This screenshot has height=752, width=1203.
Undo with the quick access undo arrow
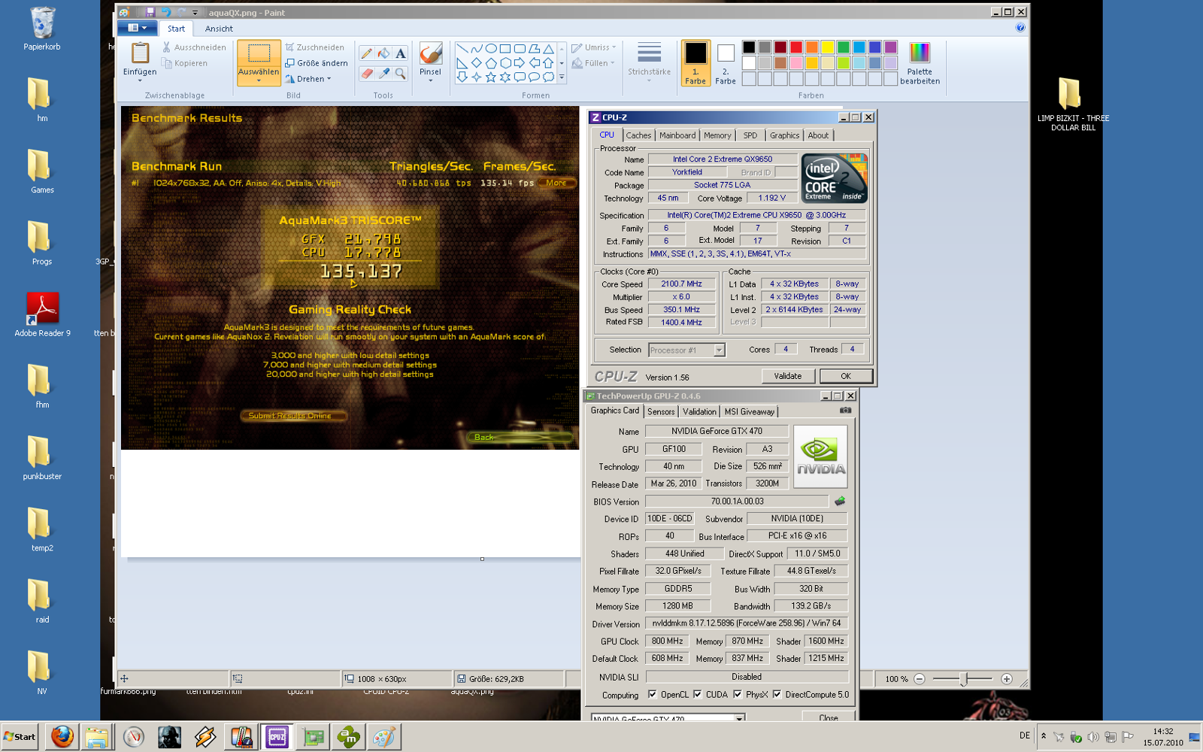point(165,12)
